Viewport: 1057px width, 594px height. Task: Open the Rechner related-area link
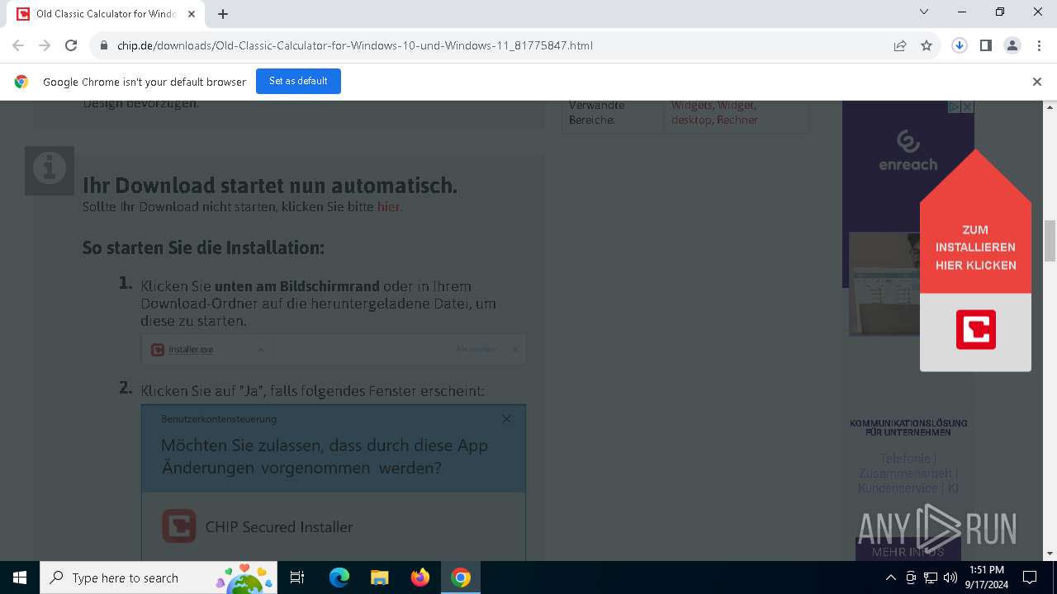pos(737,120)
